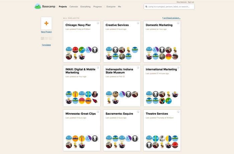Screen dimensions: 234x154
Task: Open Minnesota: Great Clips project title
Action: 81,113
